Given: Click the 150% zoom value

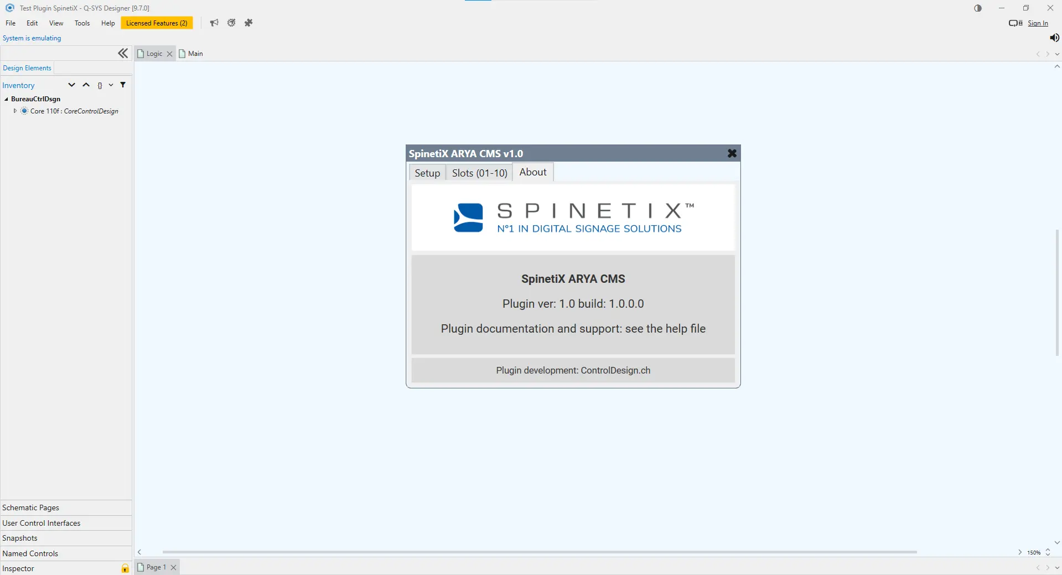Looking at the screenshot, I should tap(1034, 552).
